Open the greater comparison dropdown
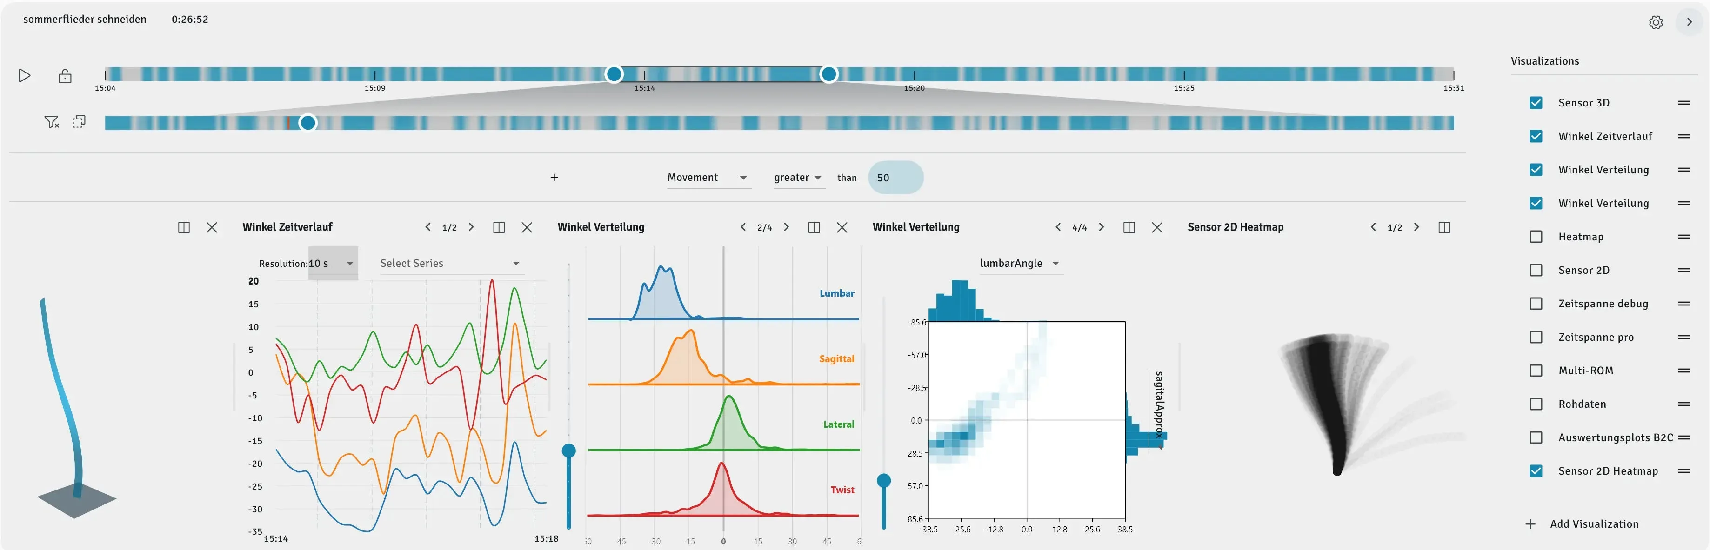1710x550 pixels. [798, 178]
